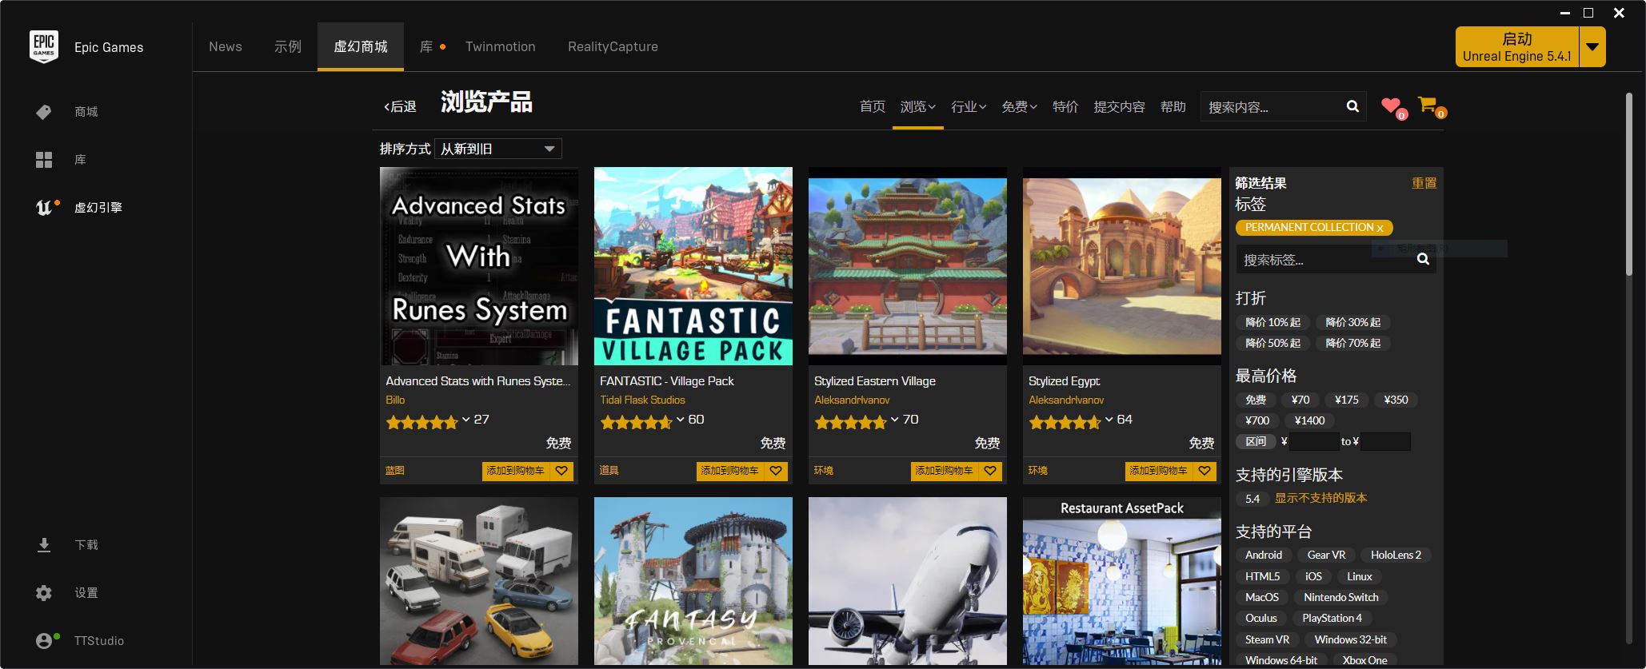The height and width of the screenshot is (669, 1646).
Task: Wishlist FANTASTIC - Village Pack heart
Action: pyautogui.click(x=776, y=471)
